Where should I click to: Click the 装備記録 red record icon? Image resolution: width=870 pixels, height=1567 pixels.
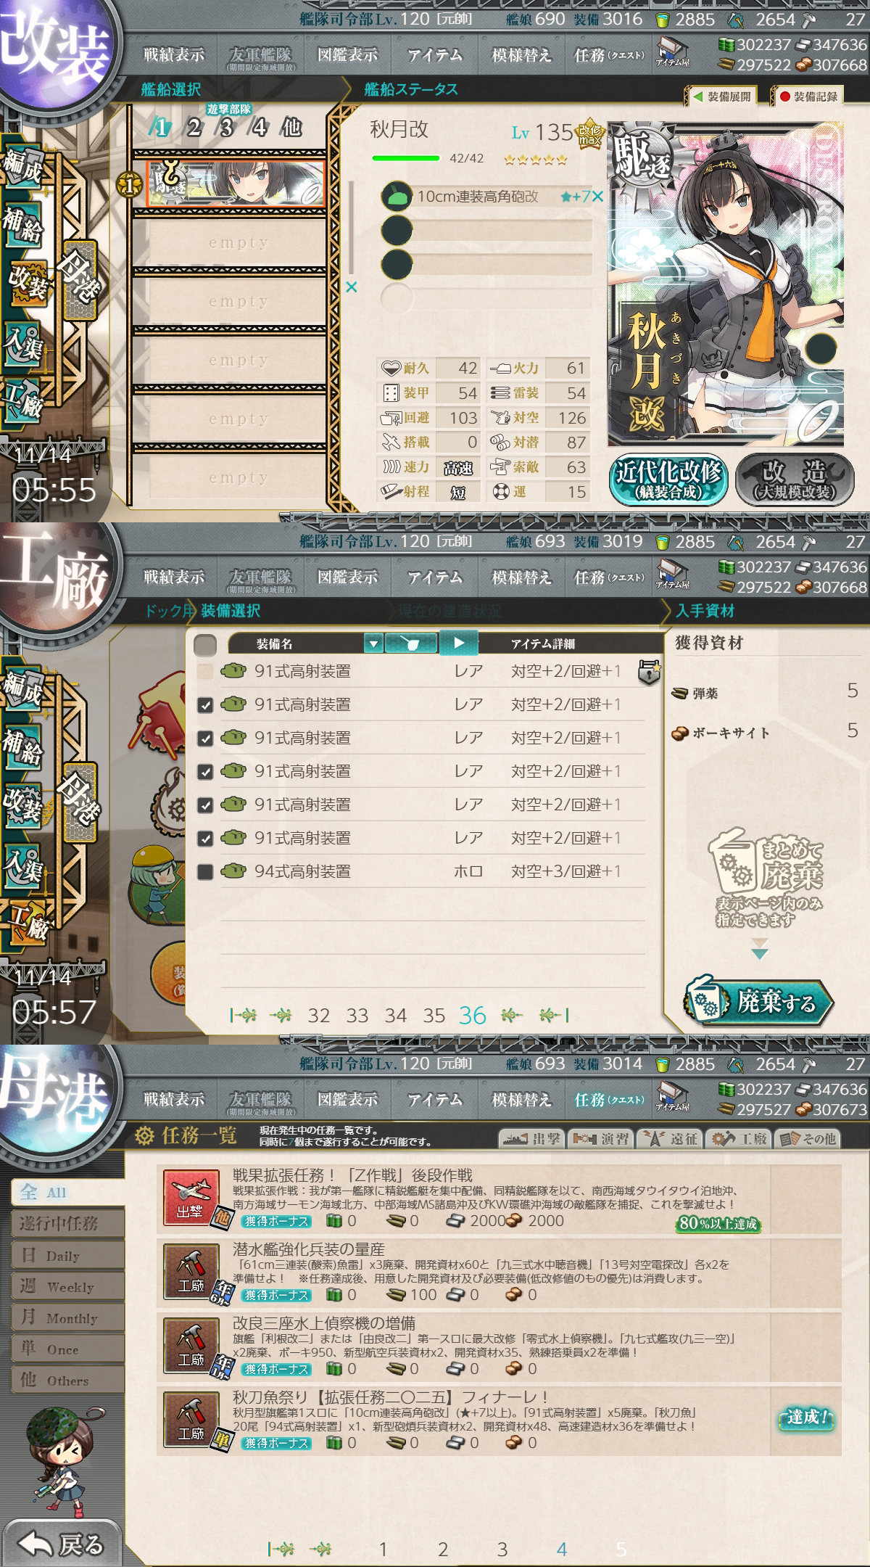click(808, 96)
